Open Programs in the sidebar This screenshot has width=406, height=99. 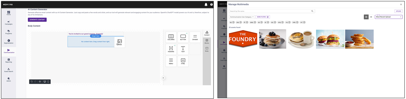9,32
